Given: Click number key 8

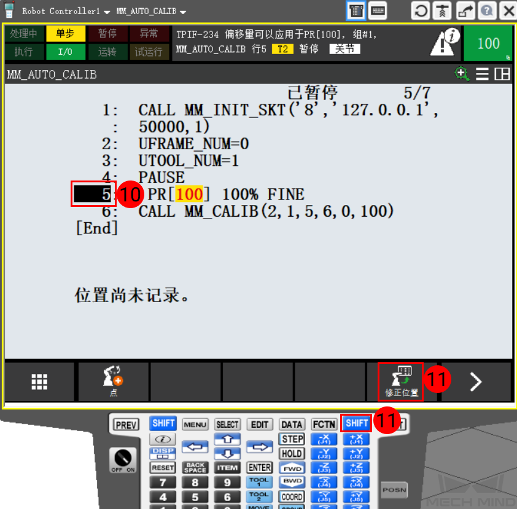Looking at the screenshot, I should point(195,483).
